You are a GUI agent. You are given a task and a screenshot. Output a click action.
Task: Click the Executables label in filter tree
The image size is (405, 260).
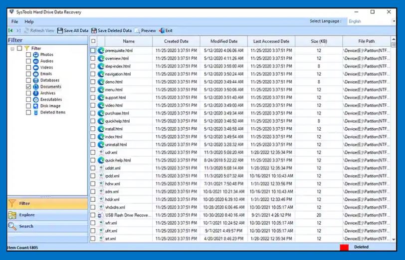[51, 99]
